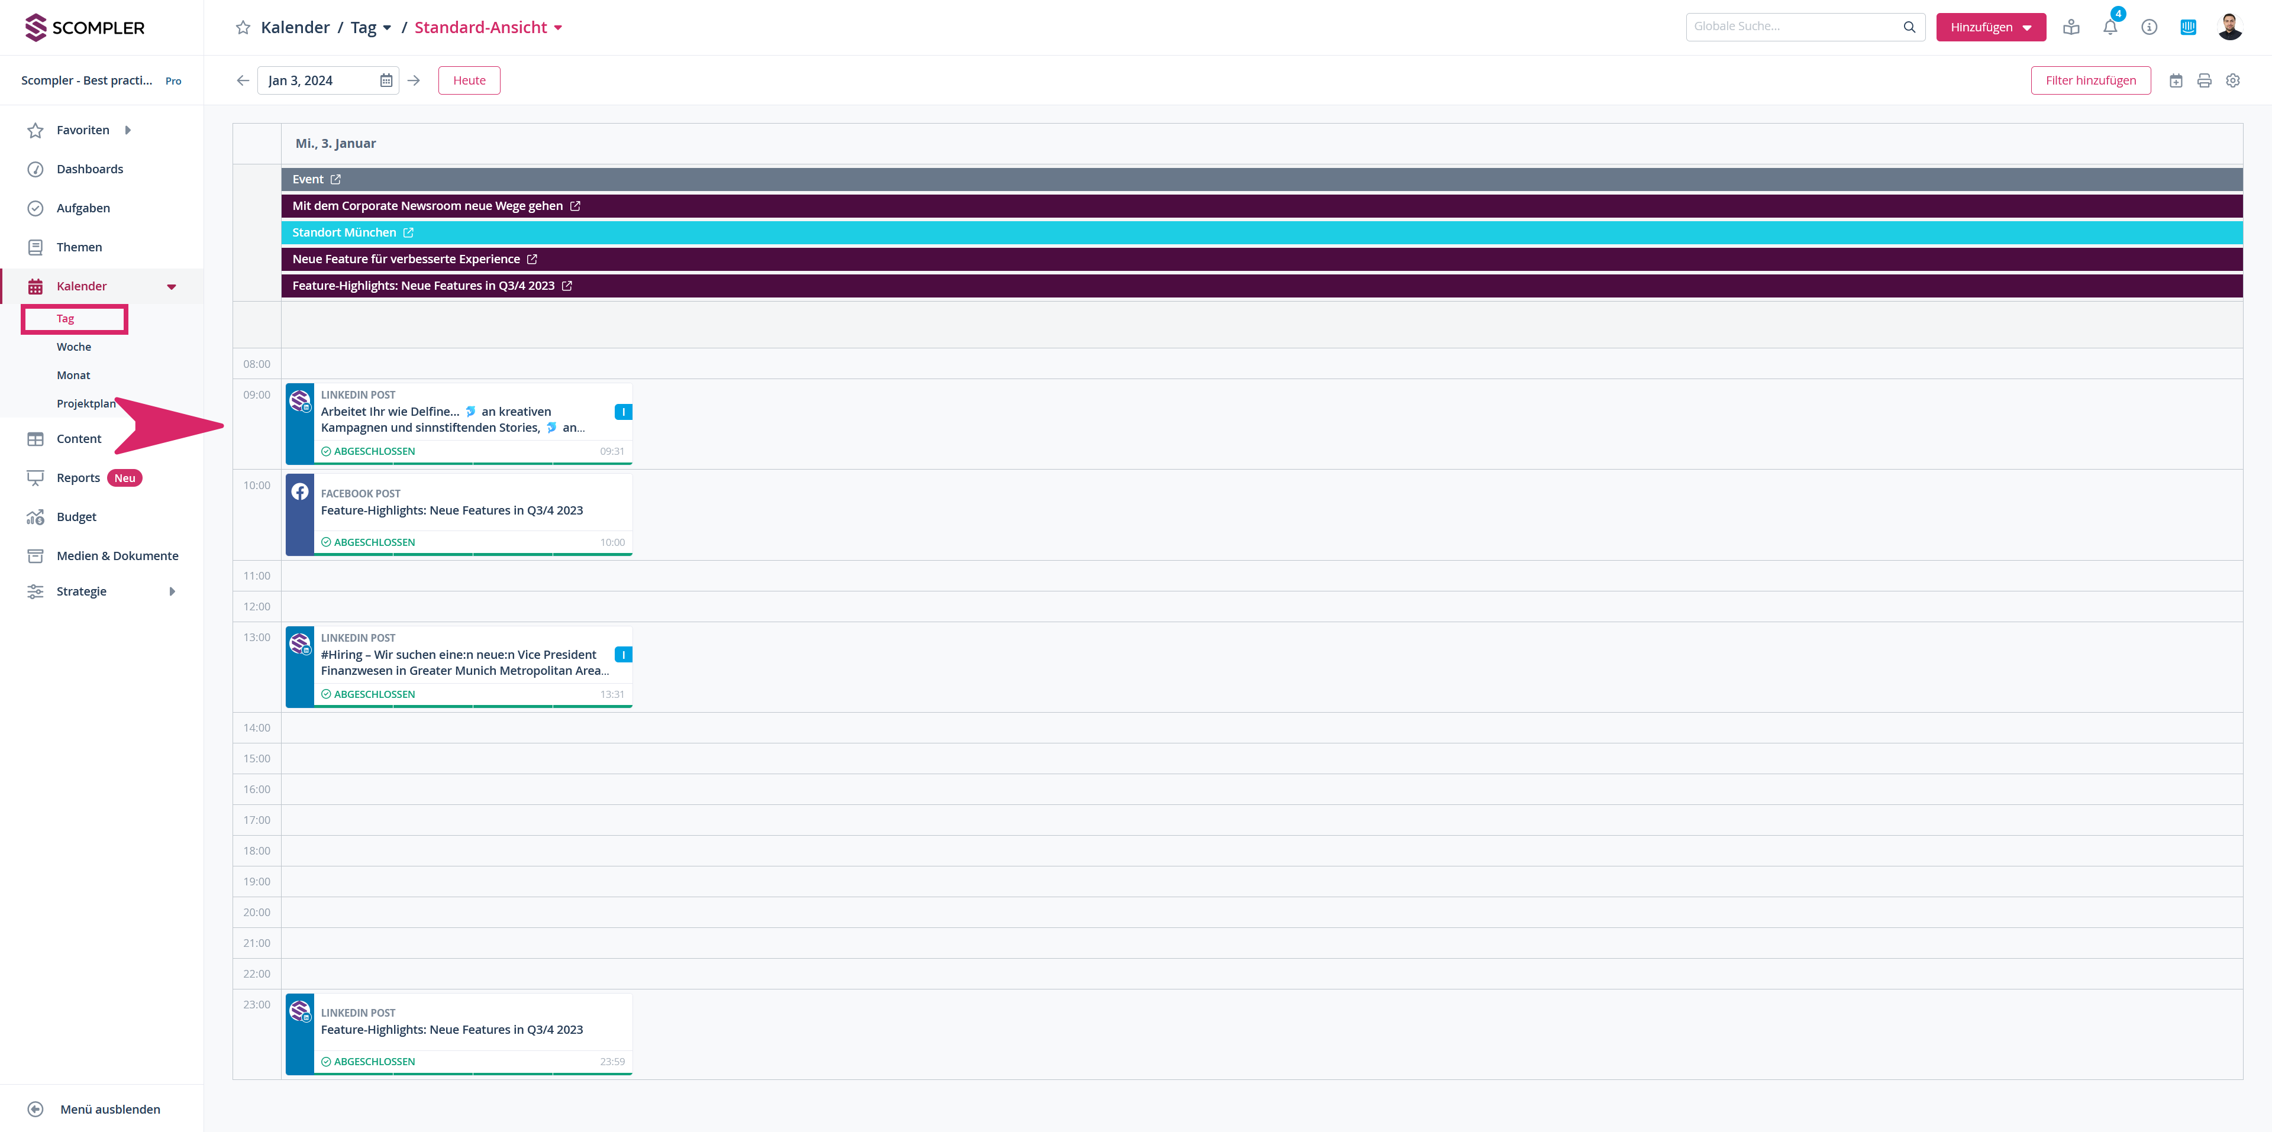Open external link icon on Event bar
The width and height of the screenshot is (2272, 1132).
pos(335,179)
